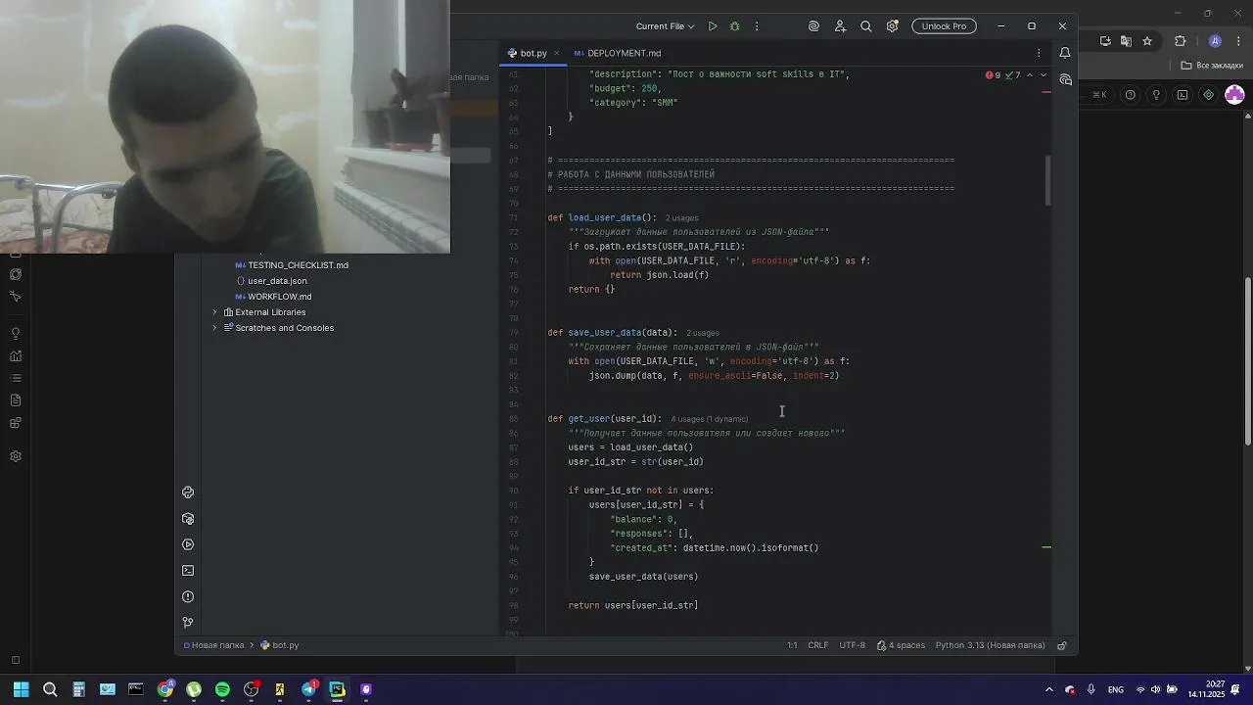Show hidden icons chevron in system tray
The width and height of the screenshot is (1253, 705).
(x=1049, y=690)
